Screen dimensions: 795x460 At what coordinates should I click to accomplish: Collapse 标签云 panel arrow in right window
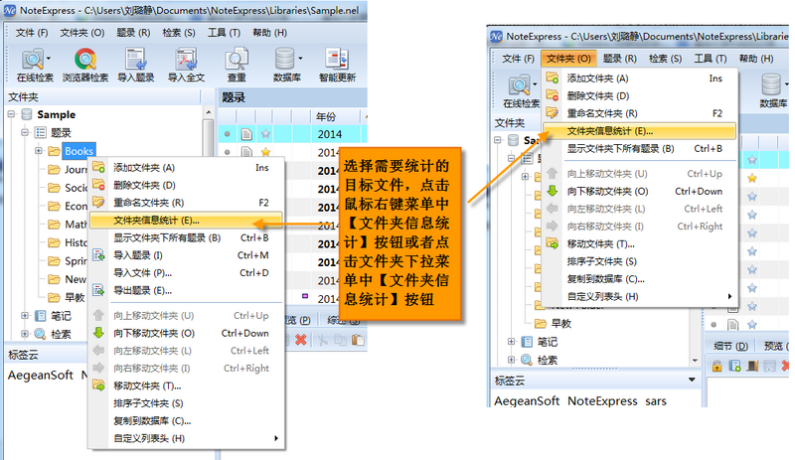[692, 380]
